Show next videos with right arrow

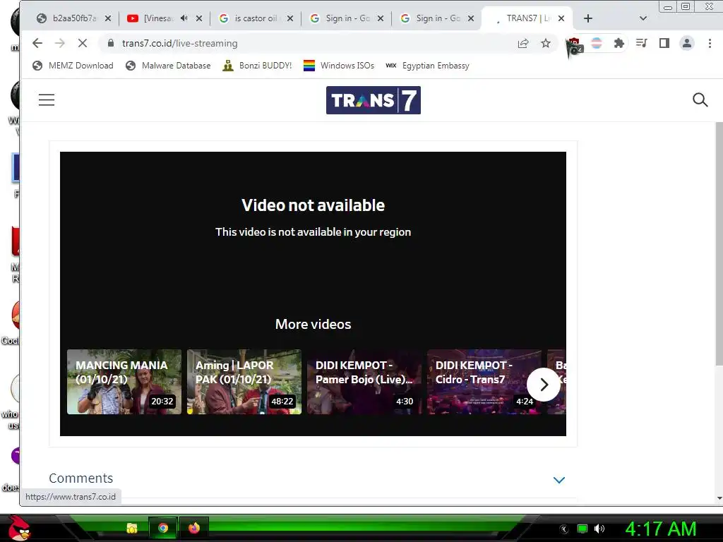coord(544,385)
